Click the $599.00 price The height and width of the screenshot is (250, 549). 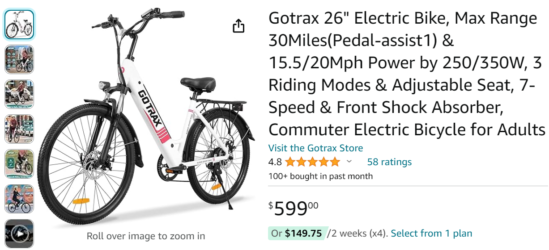[x=294, y=208]
